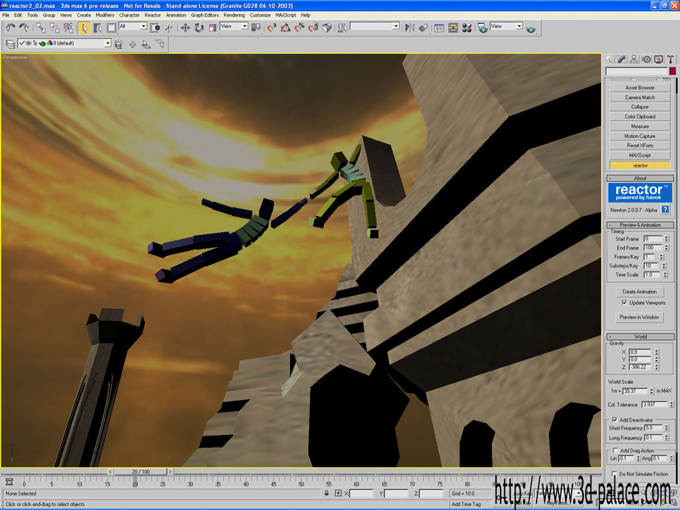Screen dimensions: 680x510
Task: Open the Render Scene dialog teapot icon
Action: 483,28
